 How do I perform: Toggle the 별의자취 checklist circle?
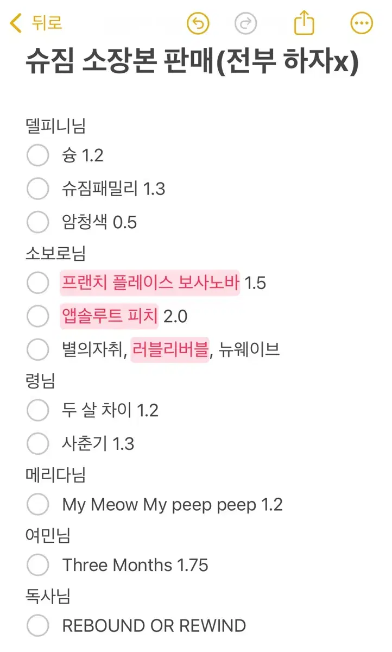click(38, 349)
